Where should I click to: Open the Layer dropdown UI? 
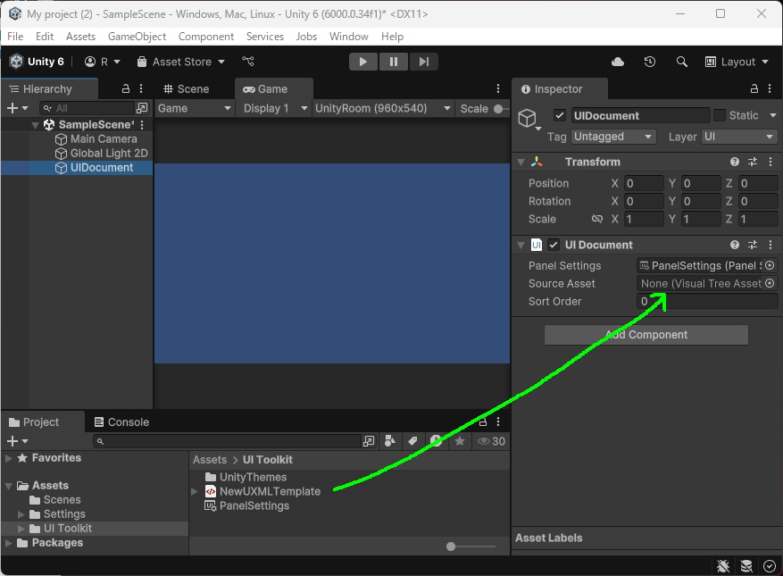[739, 137]
